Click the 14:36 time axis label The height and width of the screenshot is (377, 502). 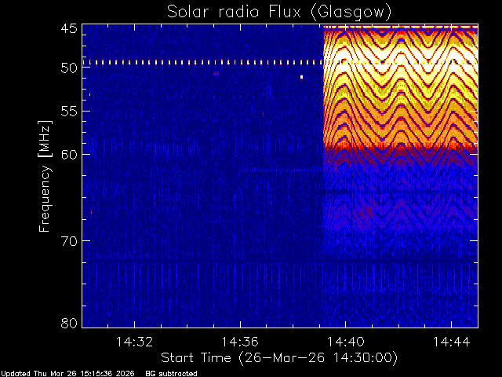[x=240, y=342]
